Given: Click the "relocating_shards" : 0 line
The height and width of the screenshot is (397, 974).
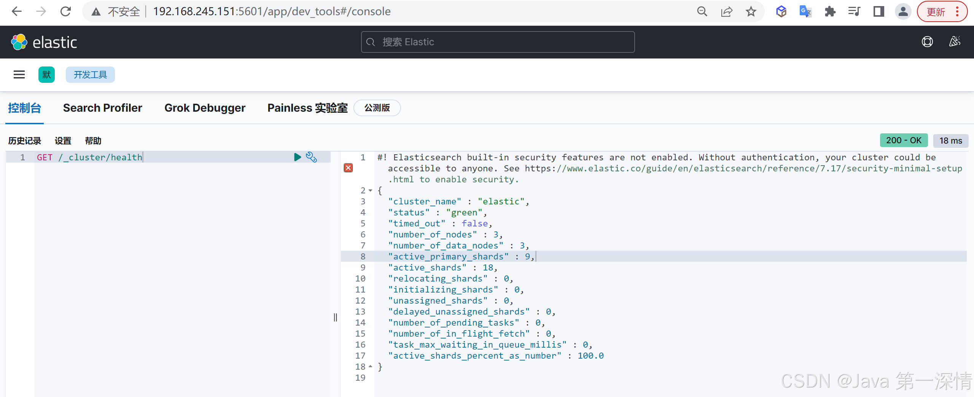Looking at the screenshot, I should (x=451, y=278).
